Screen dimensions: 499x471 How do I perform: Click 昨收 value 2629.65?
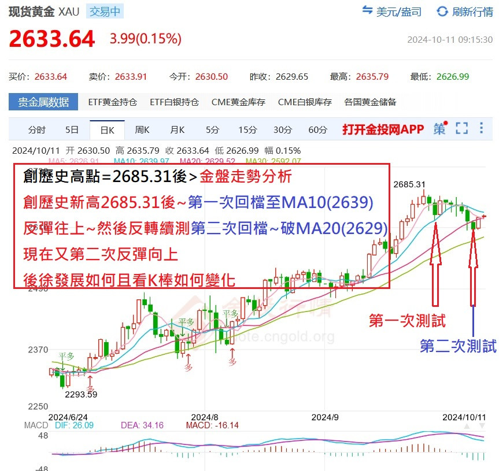coord(292,77)
